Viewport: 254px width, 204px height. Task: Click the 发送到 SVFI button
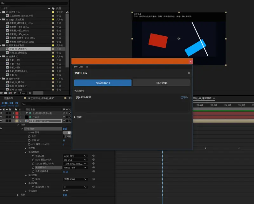coord(103,83)
